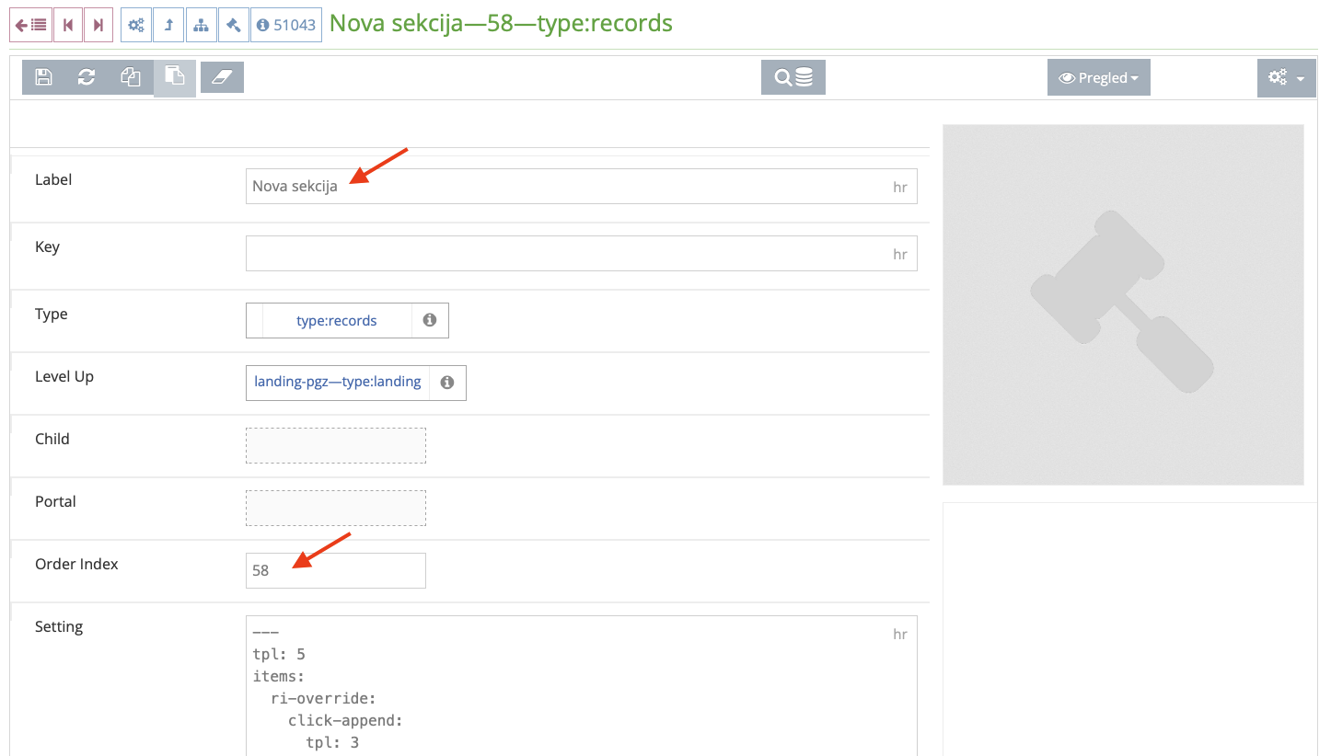1331x756 pixels.
Task: Click the type:records link in the Type field
Action: [336, 320]
